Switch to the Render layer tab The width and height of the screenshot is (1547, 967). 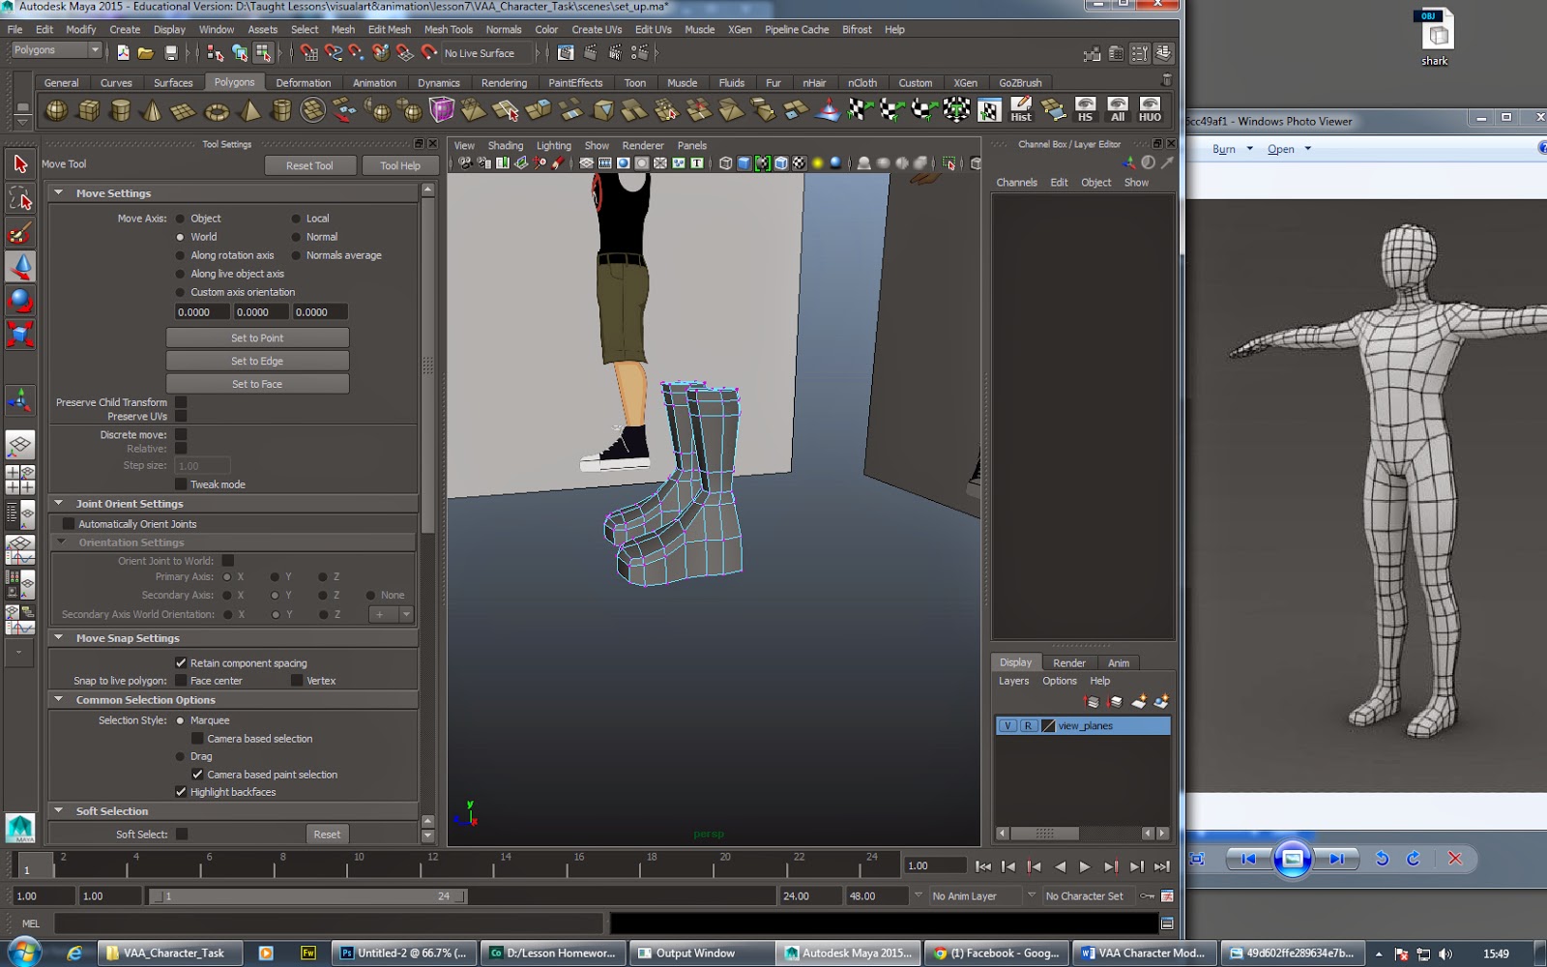tap(1069, 663)
